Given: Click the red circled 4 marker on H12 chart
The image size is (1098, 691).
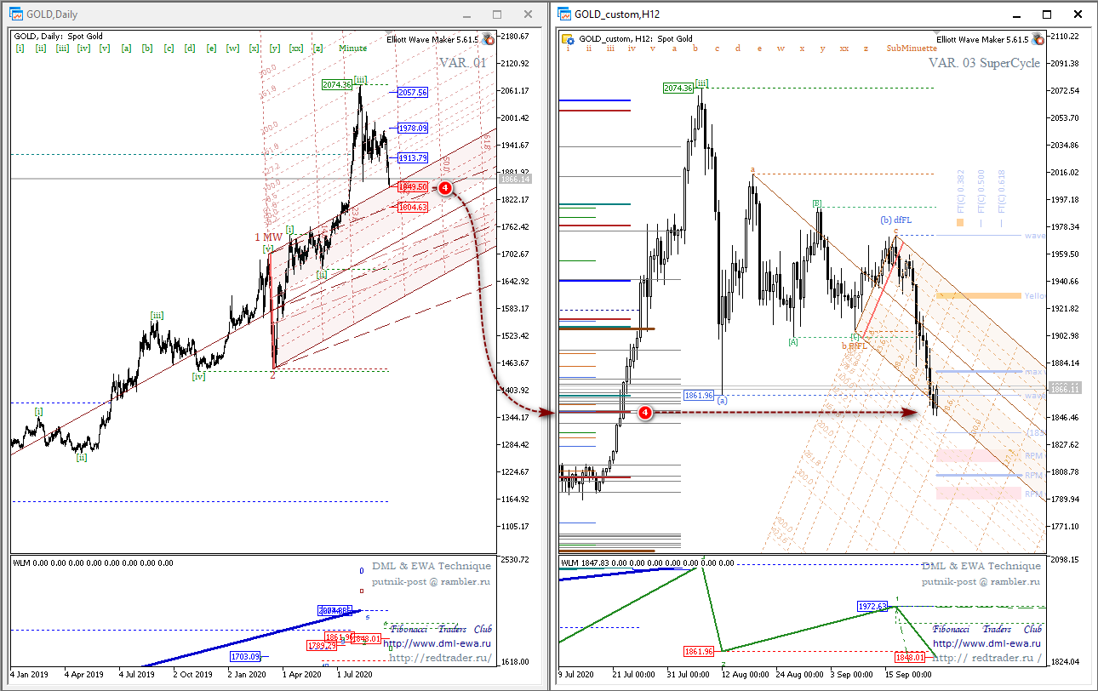Looking at the screenshot, I should [645, 413].
